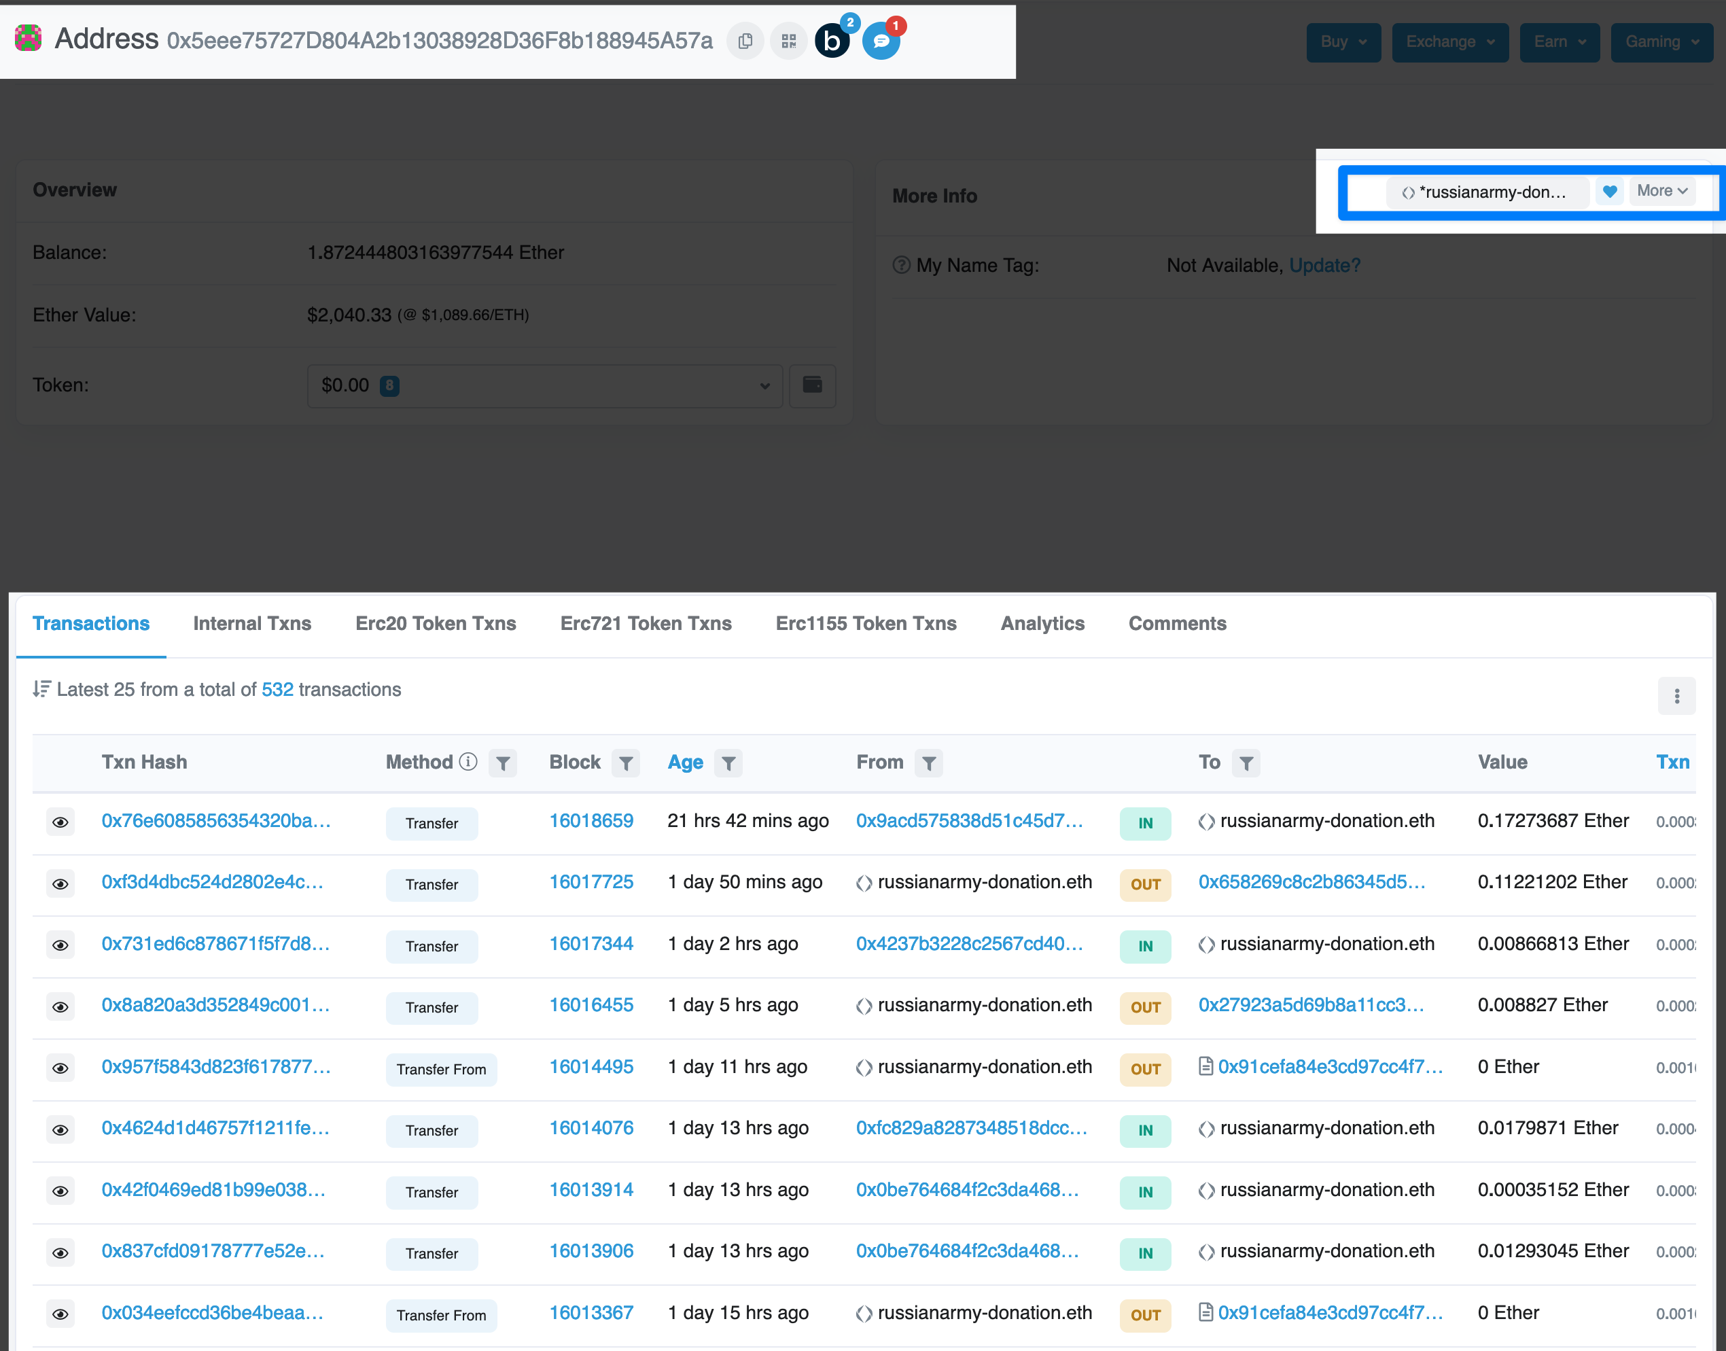The width and height of the screenshot is (1726, 1351).
Task: Open block 16018659 link
Action: (591, 821)
